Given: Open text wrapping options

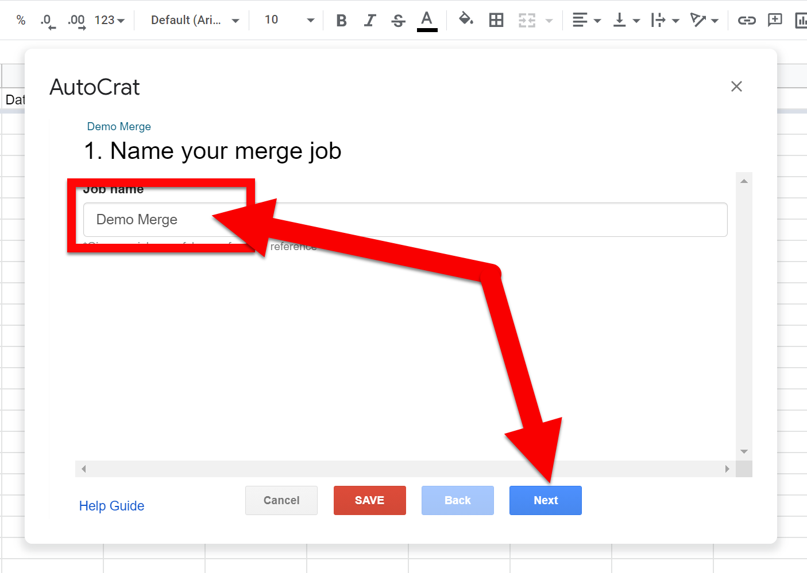Looking at the screenshot, I should pyautogui.click(x=665, y=21).
